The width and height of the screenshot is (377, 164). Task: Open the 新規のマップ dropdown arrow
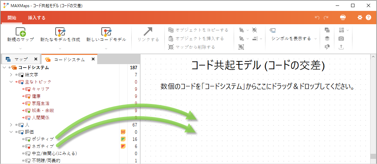(x=20, y=48)
